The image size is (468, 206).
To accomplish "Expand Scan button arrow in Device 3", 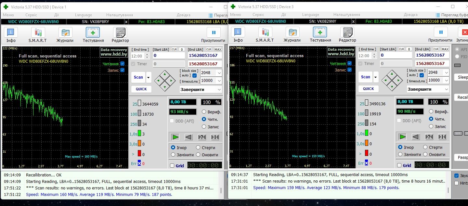I will 376,77.
